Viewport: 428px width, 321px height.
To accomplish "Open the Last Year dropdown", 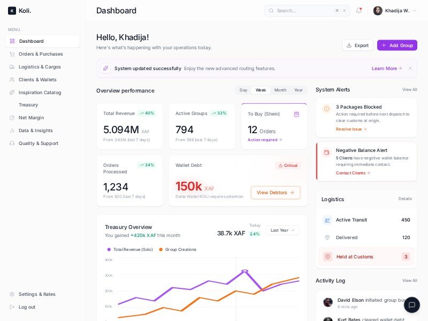I will (x=282, y=230).
